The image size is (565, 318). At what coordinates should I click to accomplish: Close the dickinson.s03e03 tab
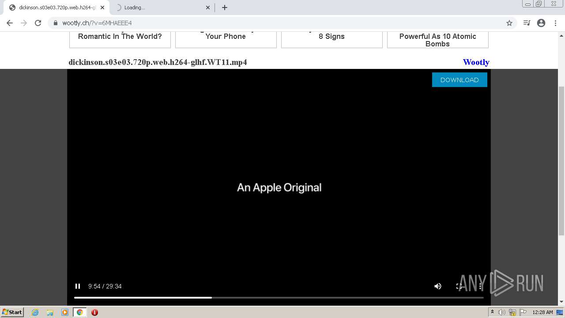[102, 8]
